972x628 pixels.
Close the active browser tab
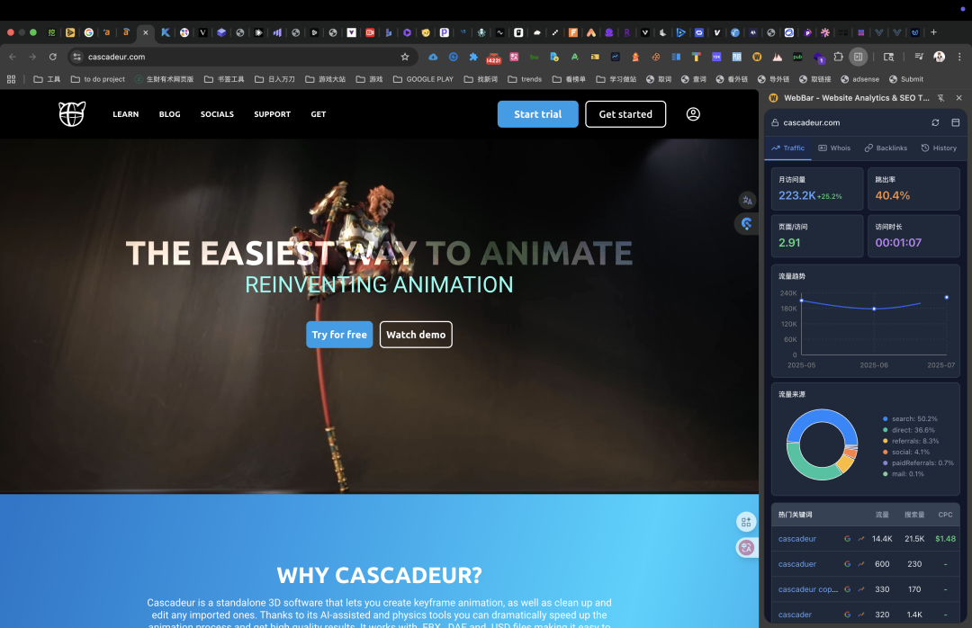(146, 32)
